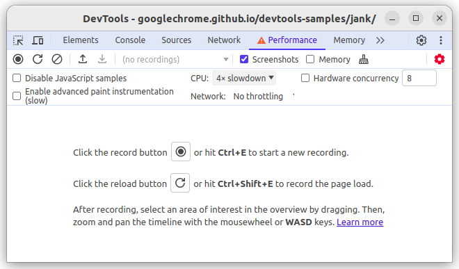The height and width of the screenshot is (269, 459).
Task: Open the red capture settings gear
Action: (440, 59)
